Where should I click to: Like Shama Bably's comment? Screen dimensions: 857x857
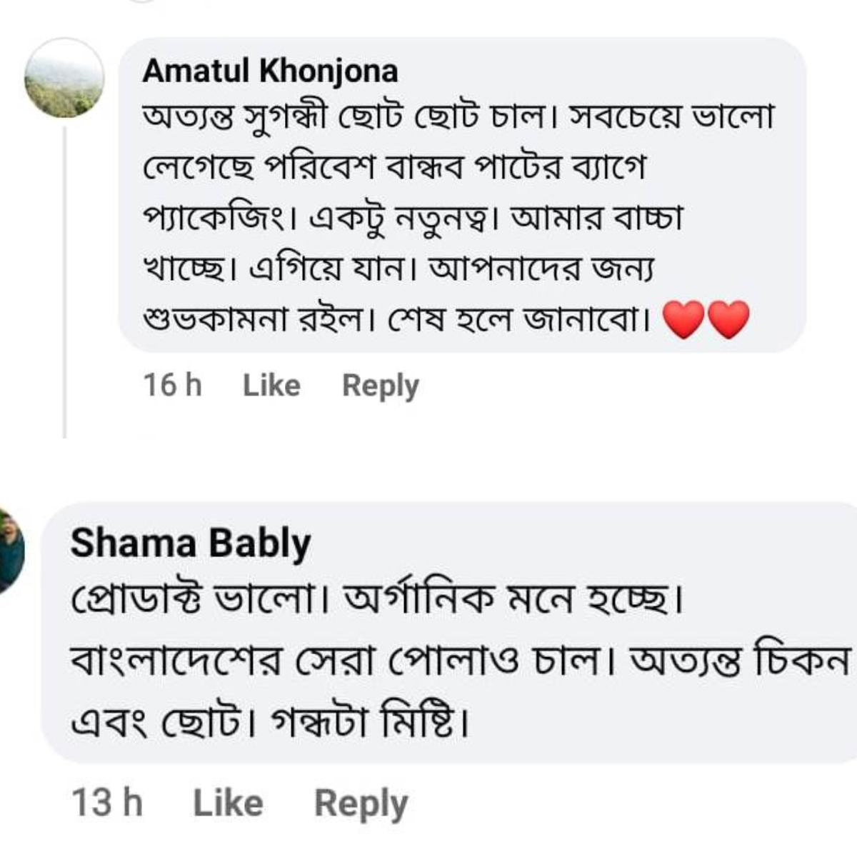tap(228, 803)
